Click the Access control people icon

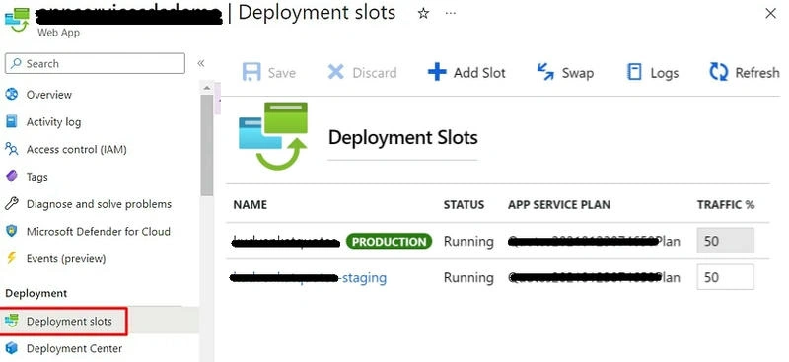(x=11, y=149)
